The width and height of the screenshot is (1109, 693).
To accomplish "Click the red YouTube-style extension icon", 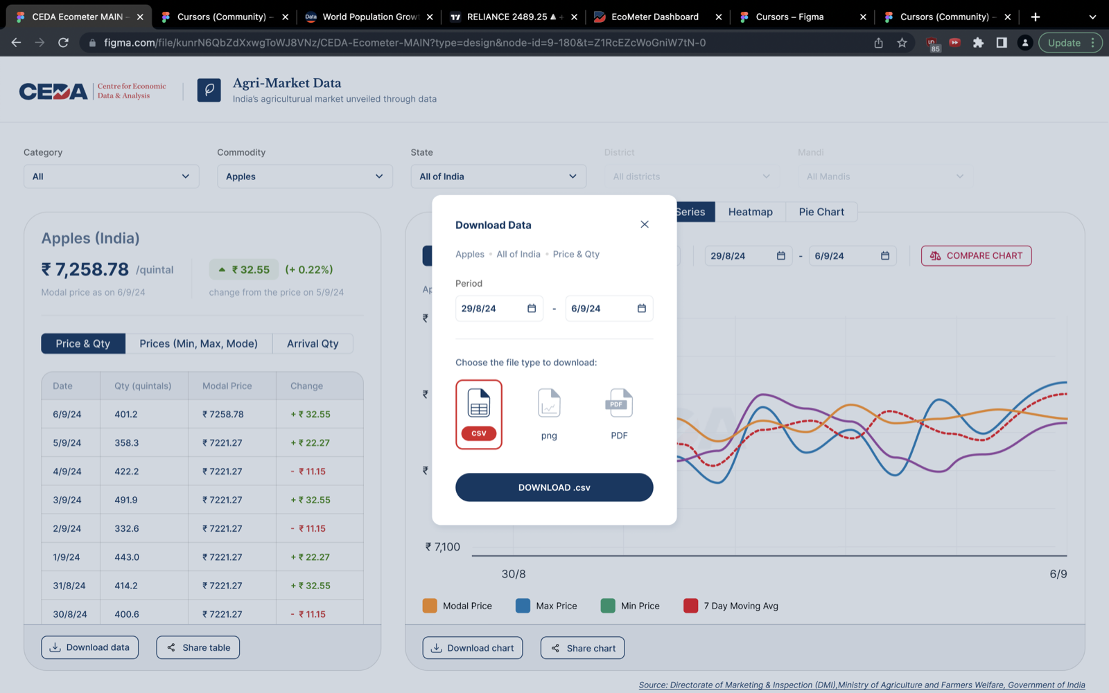I will 954,43.
